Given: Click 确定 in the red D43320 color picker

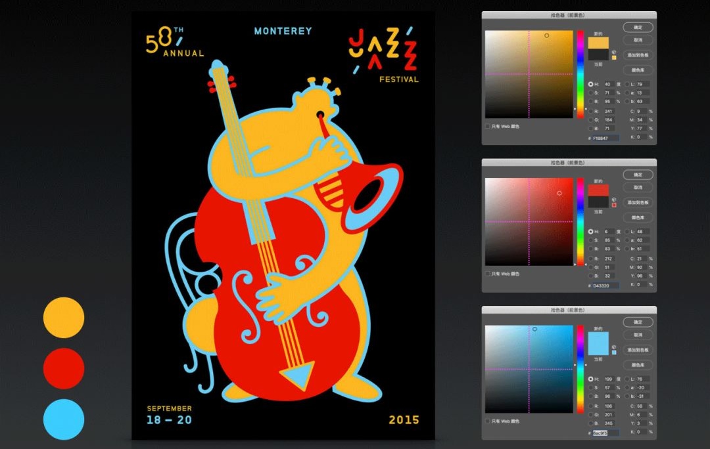Looking at the screenshot, I should tap(638, 175).
